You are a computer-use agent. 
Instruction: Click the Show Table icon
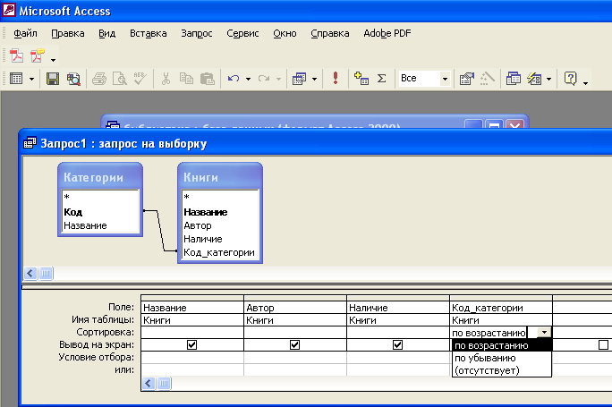[x=361, y=79]
